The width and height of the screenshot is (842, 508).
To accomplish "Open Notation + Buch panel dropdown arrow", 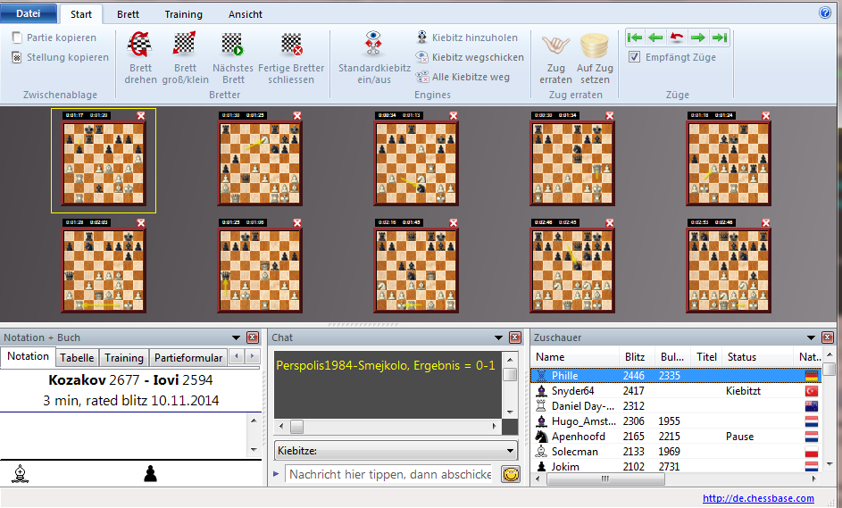I will pyautogui.click(x=236, y=337).
